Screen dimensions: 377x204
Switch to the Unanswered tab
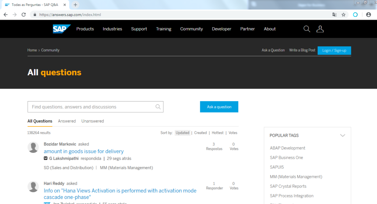[x=92, y=121]
